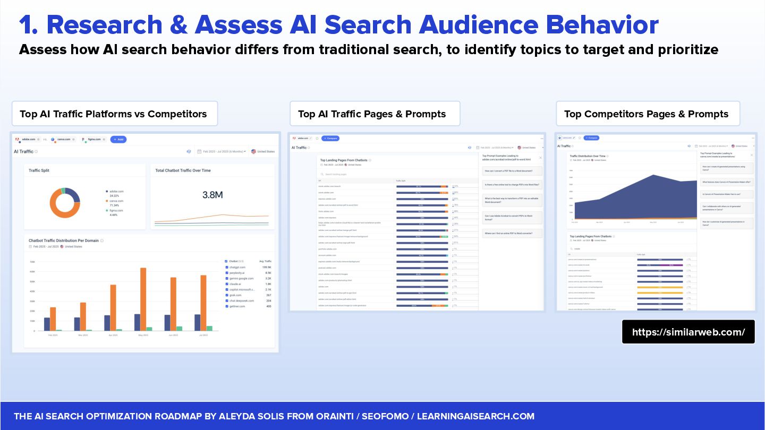Click the edit pencil icon beside canva.com domain
Screen dimensions: 765x430
(x=574, y=138)
